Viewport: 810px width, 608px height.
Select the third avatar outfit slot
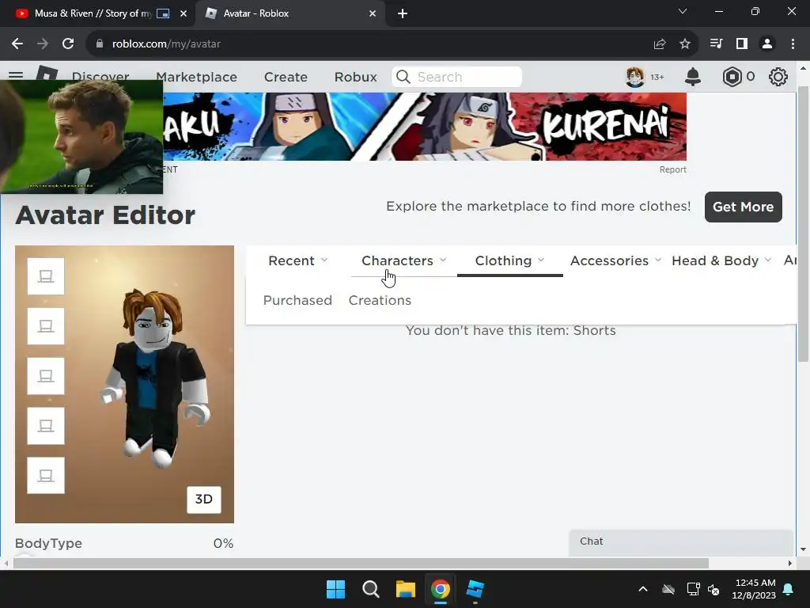click(46, 376)
